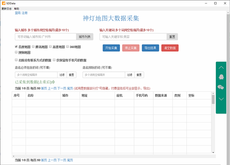Click the SDData app icon in title bar
The width and height of the screenshot is (230, 165).
[3, 3]
